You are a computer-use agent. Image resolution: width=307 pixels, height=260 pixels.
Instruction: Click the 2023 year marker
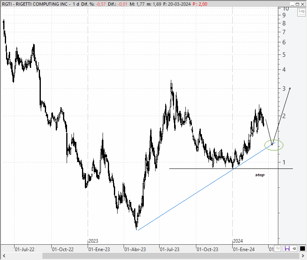point(93,241)
